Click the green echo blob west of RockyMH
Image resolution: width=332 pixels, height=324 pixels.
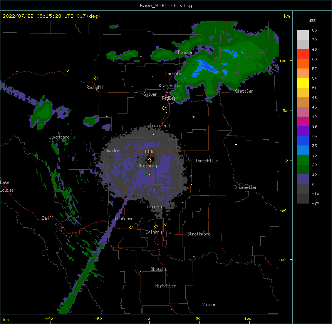pyautogui.click(x=42, y=113)
